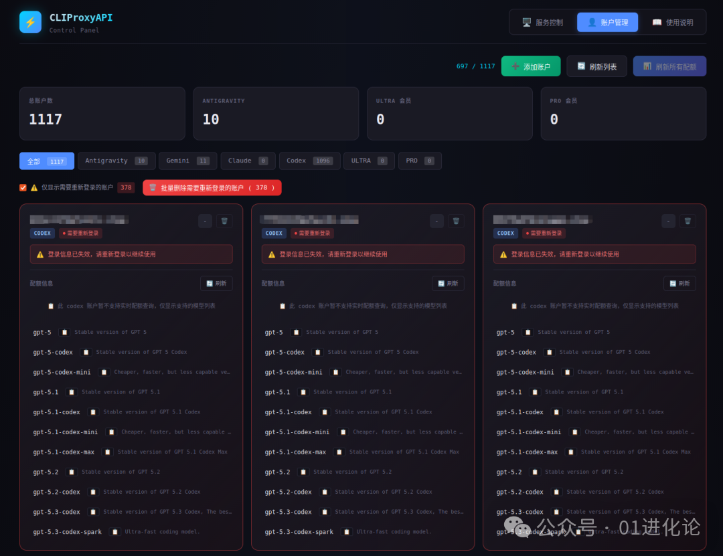
Task: Click the CODEX tag in middle card
Action: pos(274,234)
